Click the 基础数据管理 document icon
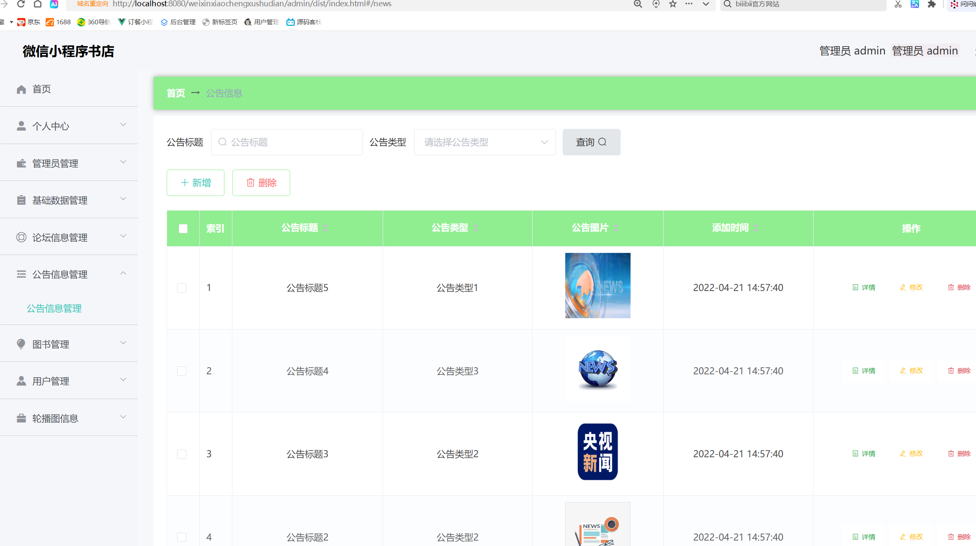 [21, 200]
